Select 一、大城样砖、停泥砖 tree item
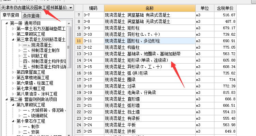This screenshot has width=256, height=136. pos(44,110)
